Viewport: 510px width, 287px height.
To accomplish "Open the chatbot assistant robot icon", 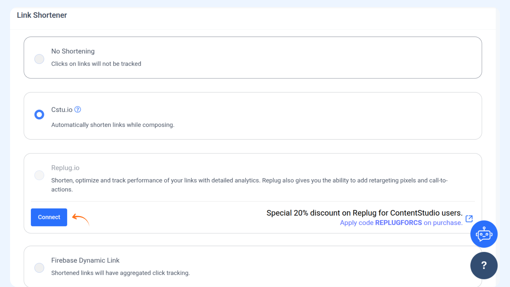I will (484, 234).
